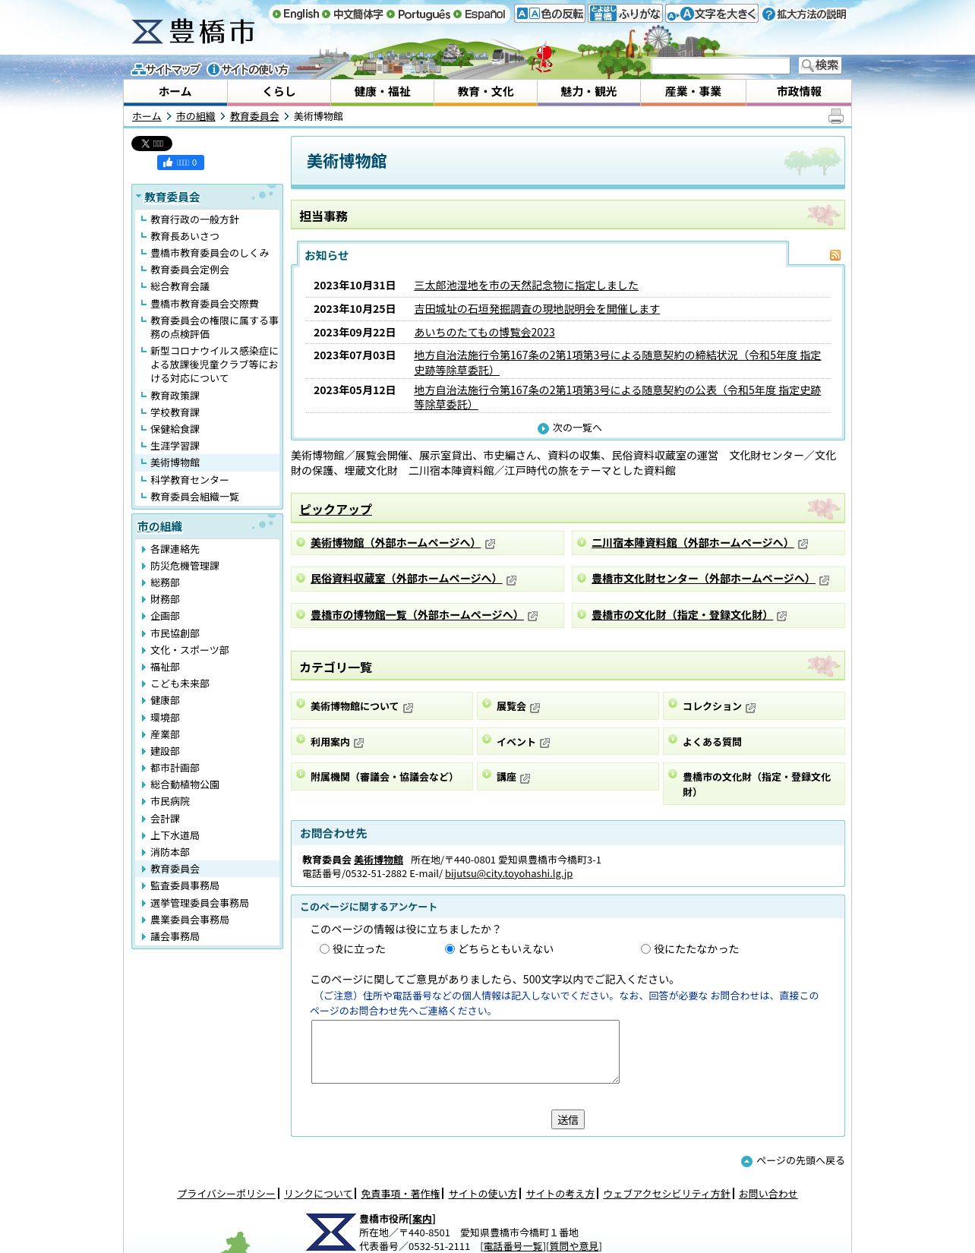Select the 役にたたなかった radio option
This screenshot has height=1253, width=975.
point(645,949)
